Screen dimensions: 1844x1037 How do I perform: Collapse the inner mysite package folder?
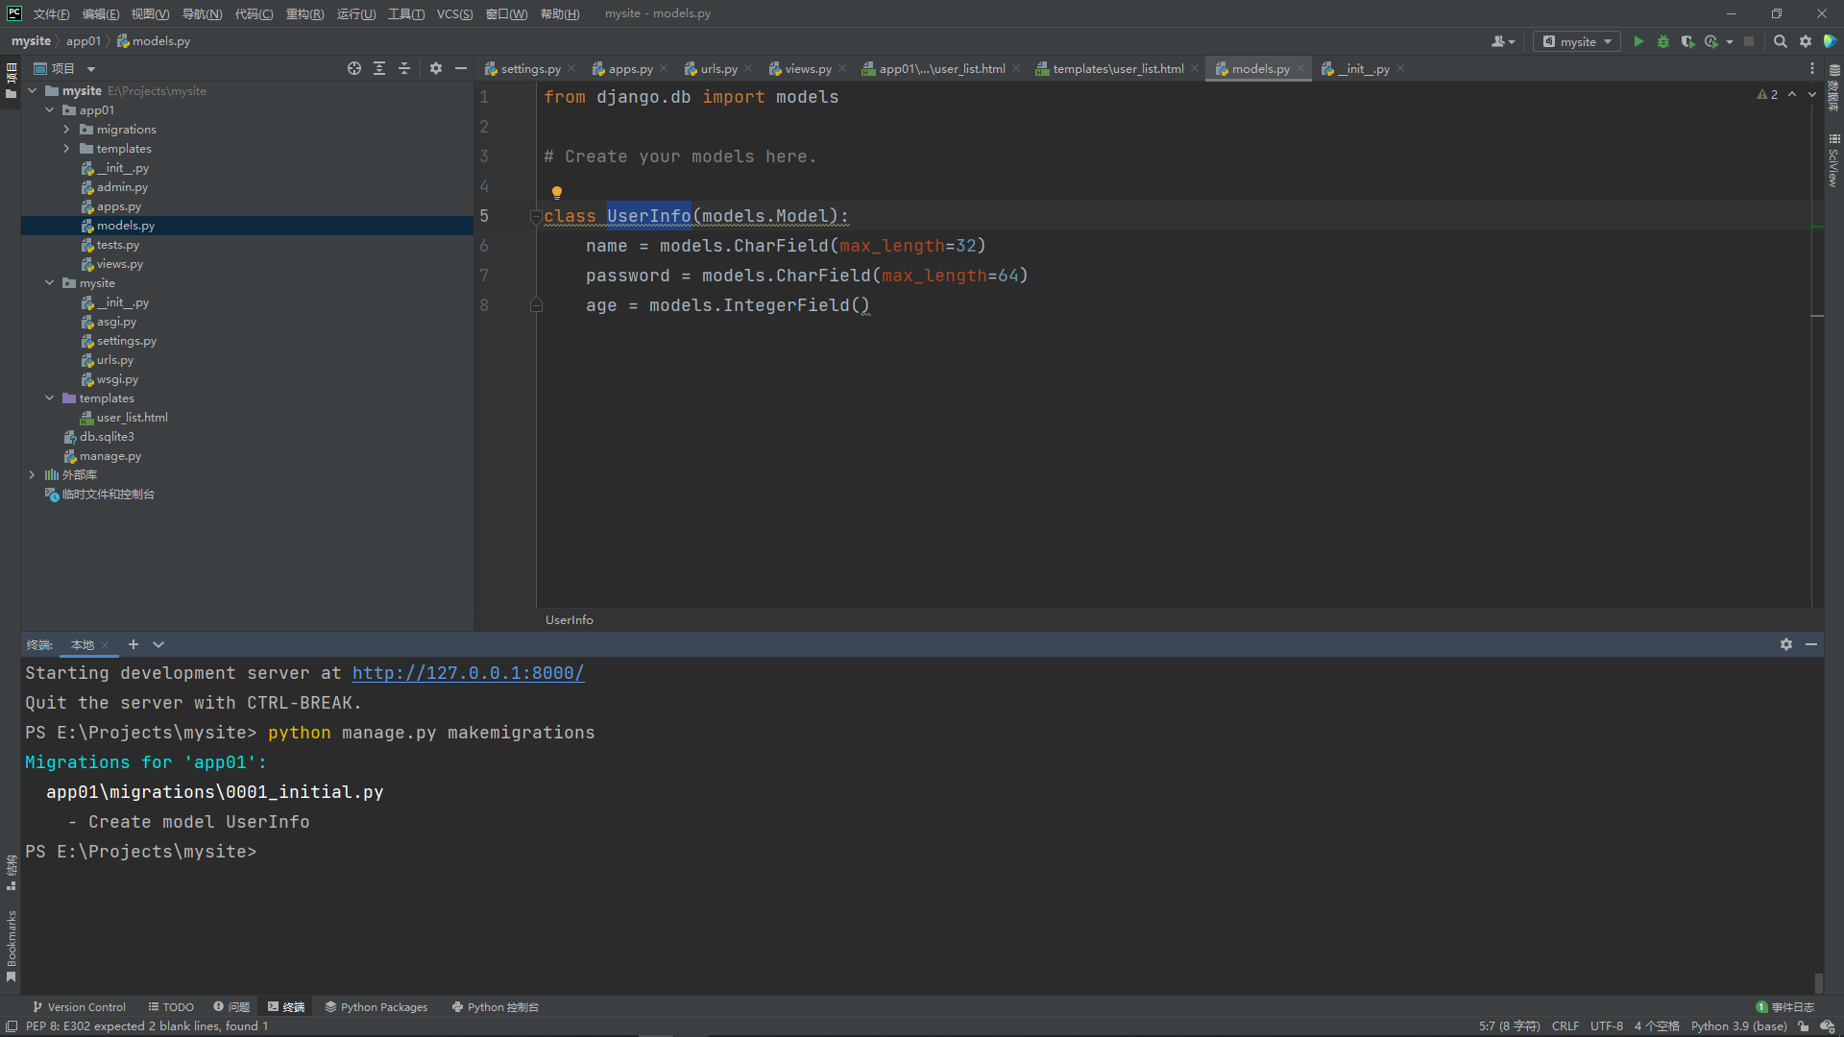click(x=49, y=283)
